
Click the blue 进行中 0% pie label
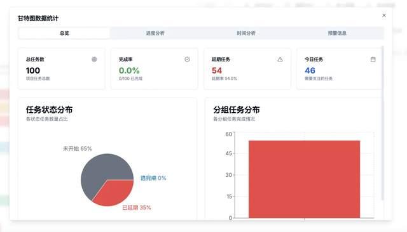(x=153, y=178)
